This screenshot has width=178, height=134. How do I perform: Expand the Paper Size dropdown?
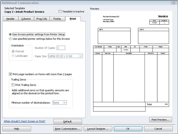click(66, 56)
